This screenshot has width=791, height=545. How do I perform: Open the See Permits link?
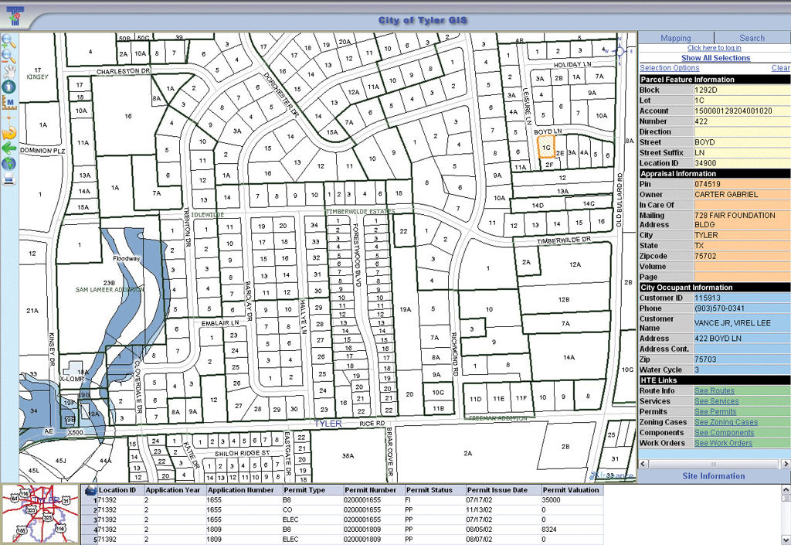pyautogui.click(x=715, y=412)
